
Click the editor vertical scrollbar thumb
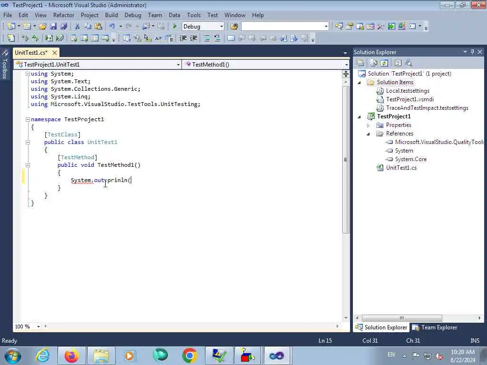coord(346,160)
